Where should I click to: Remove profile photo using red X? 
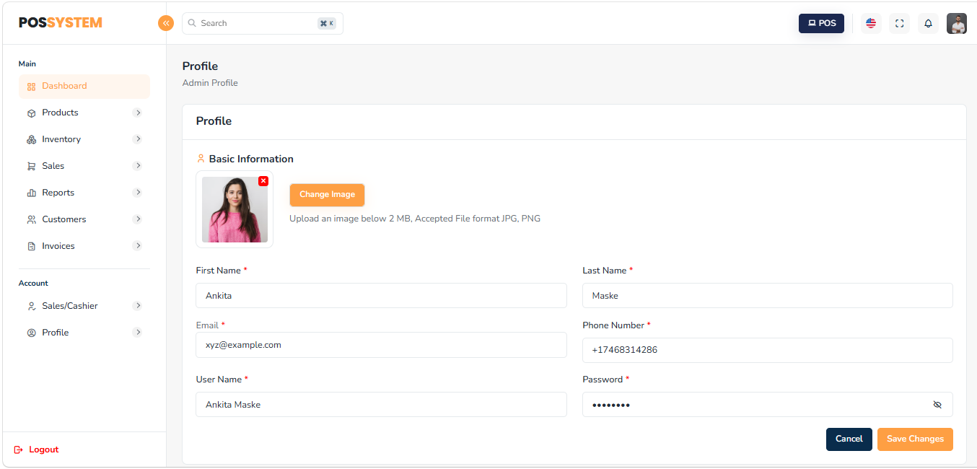[x=263, y=181]
